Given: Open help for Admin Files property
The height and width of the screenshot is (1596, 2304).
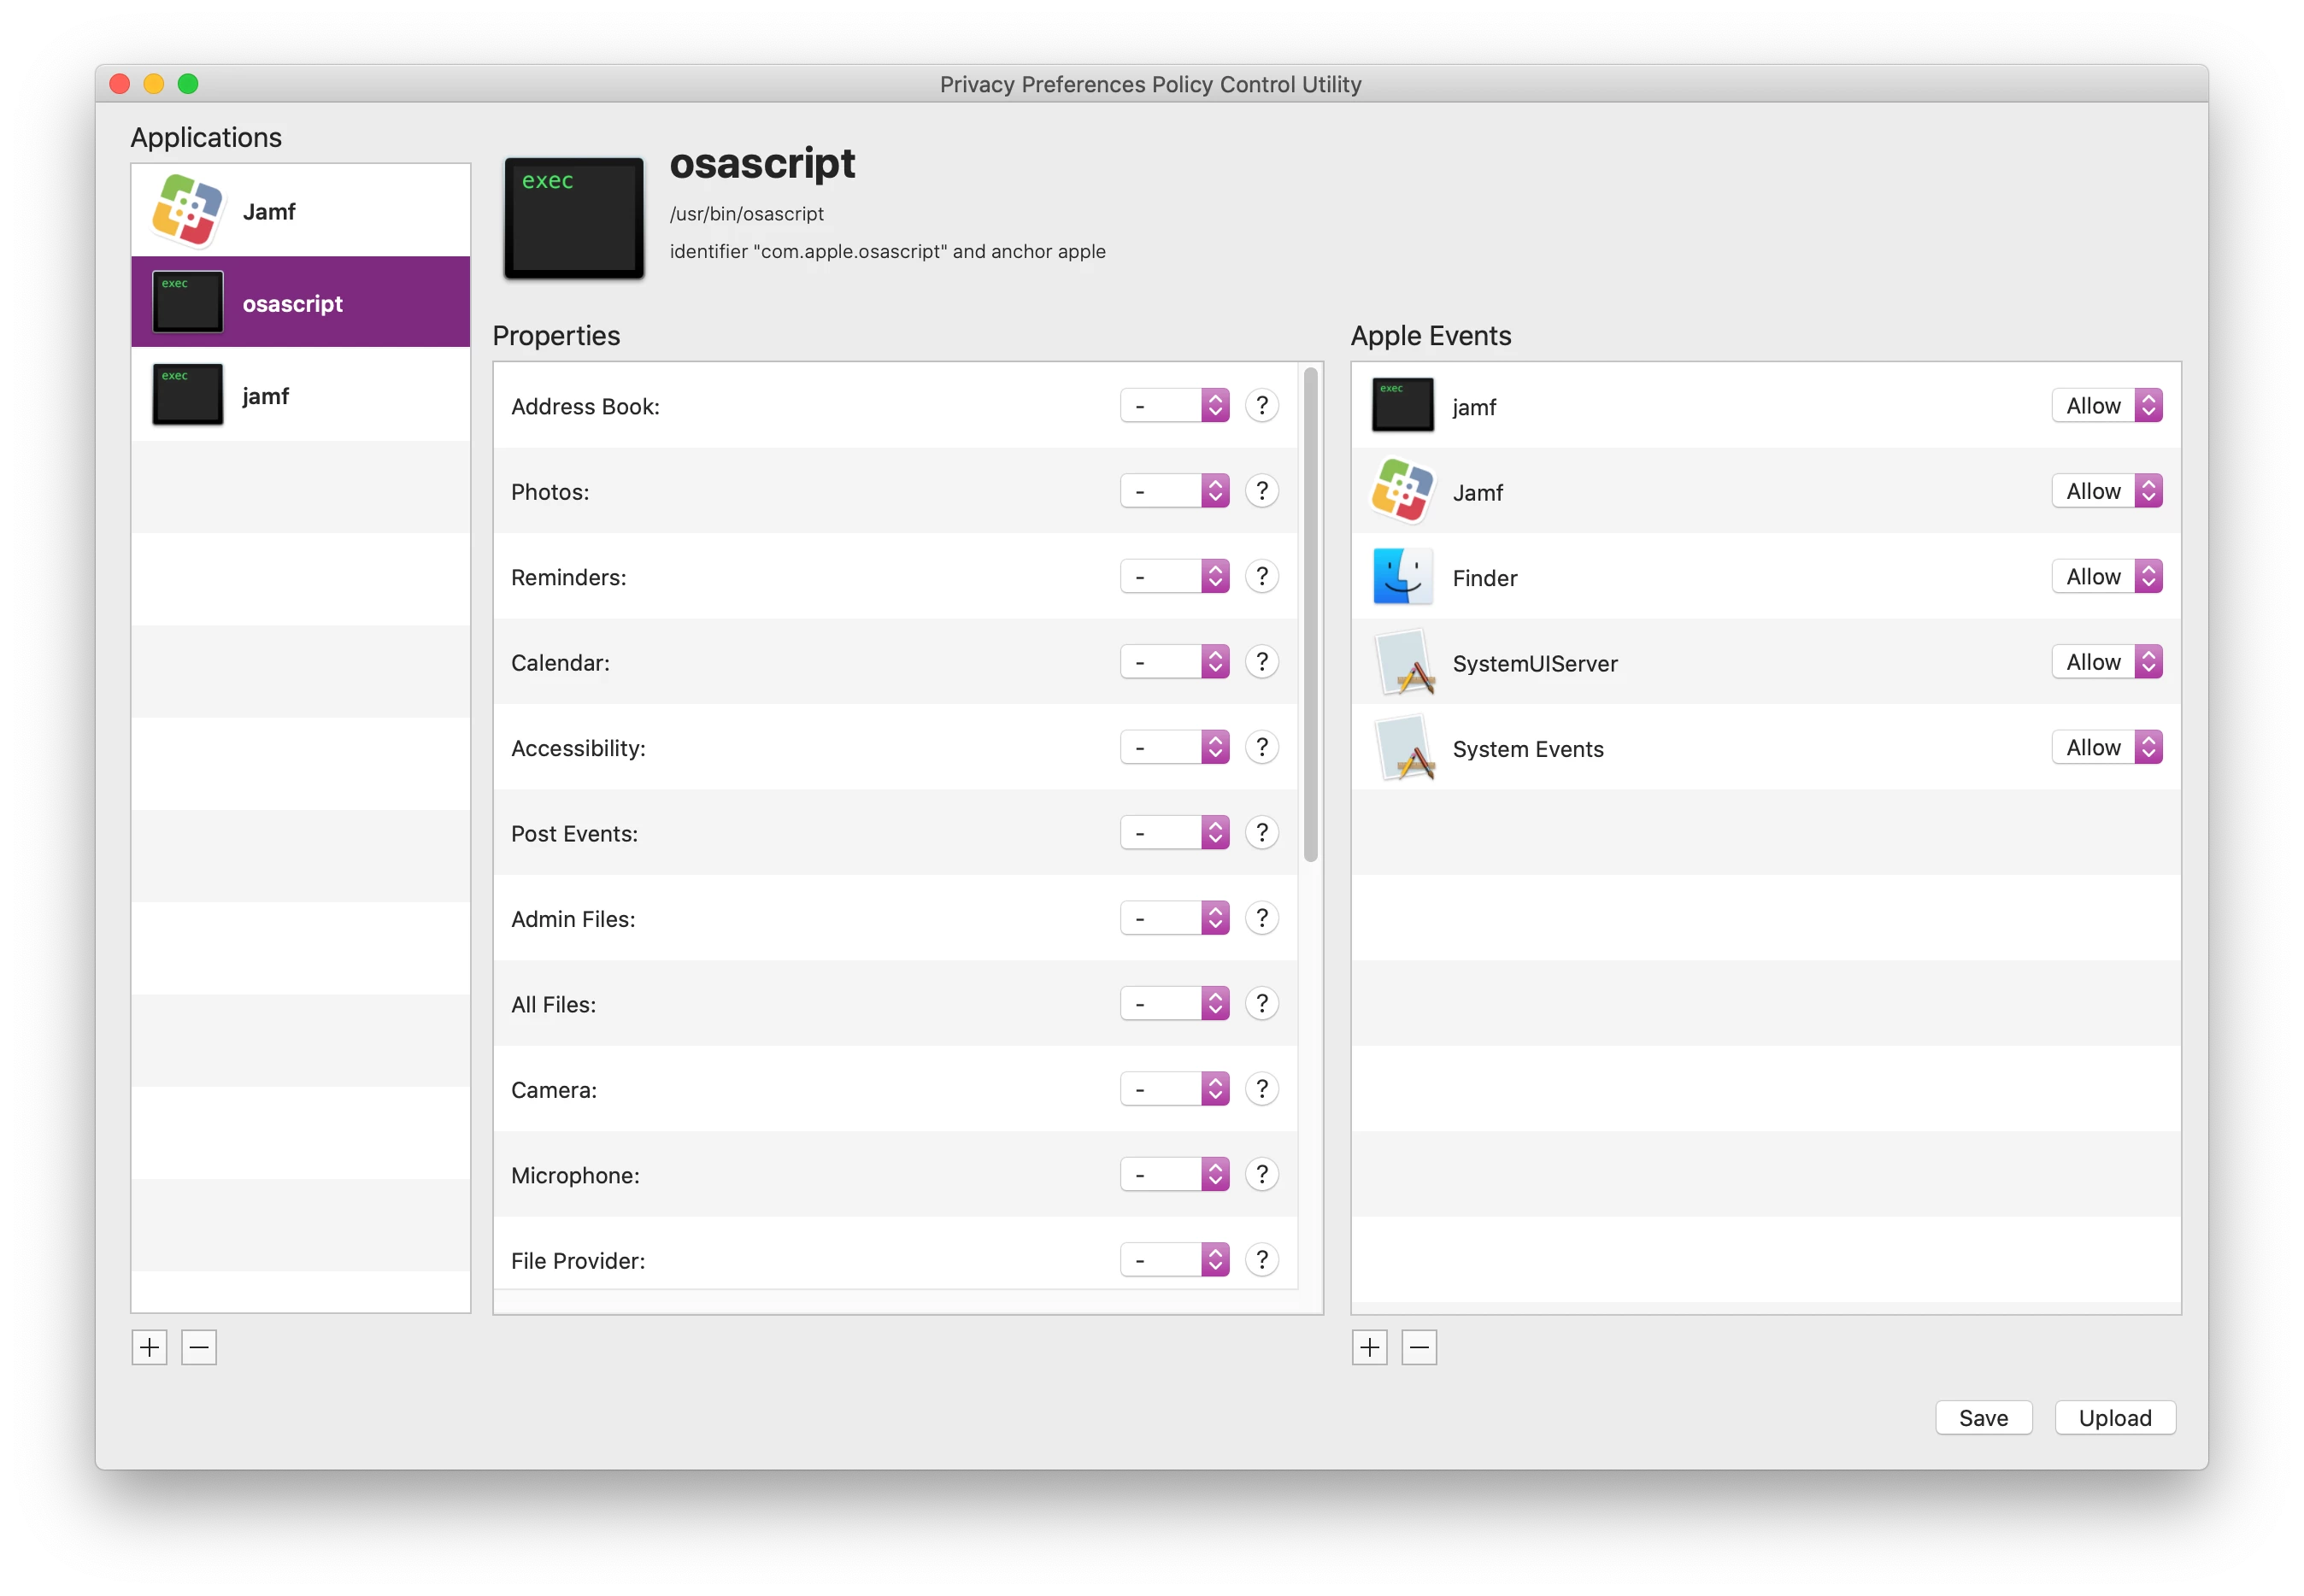Looking at the screenshot, I should point(1262,918).
